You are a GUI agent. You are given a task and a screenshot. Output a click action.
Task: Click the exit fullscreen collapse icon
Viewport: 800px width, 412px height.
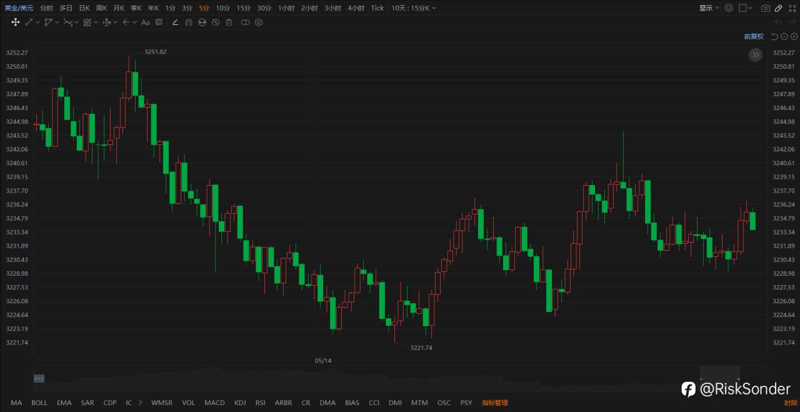(x=791, y=8)
